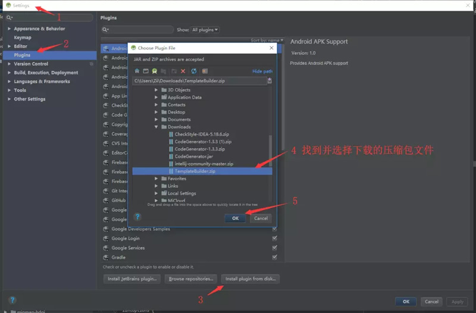Click the Local Settings folder icon

[x=164, y=193]
